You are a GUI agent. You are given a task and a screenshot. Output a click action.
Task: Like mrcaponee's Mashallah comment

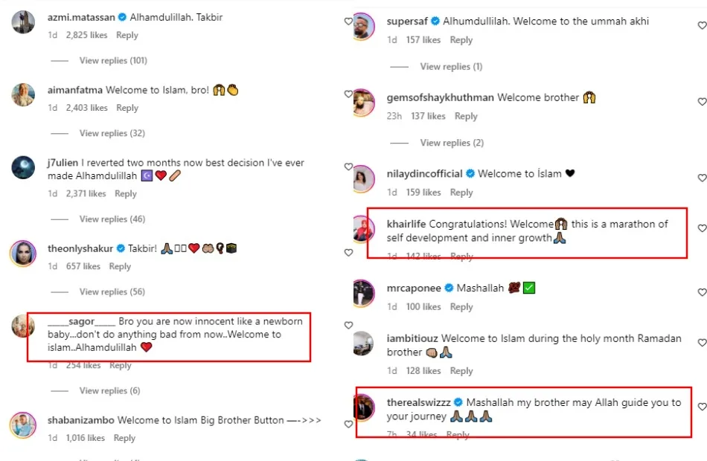pos(702,292)
